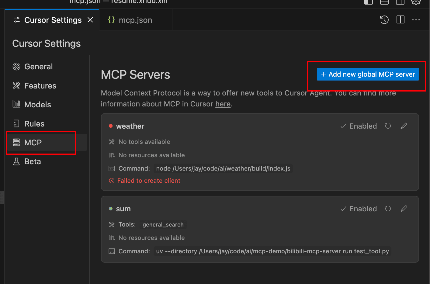
Task: Toggle Enabled state of sum server
Action: (x=359, y=209)
